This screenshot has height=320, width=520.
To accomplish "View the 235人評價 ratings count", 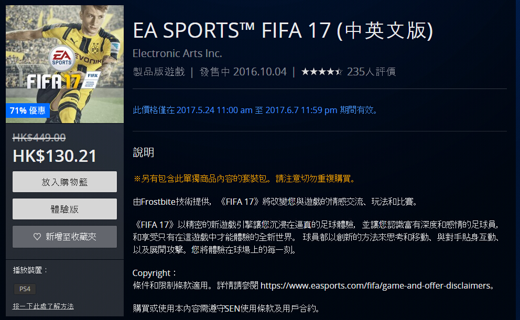I will click(x=371, y=72).
